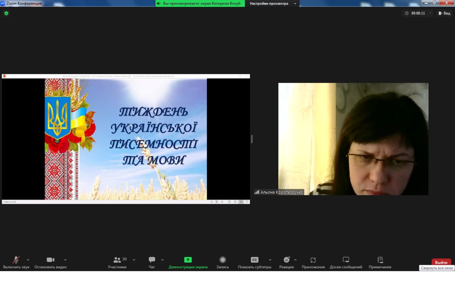The image size is (455, 285).
Task: Open Доски сообщений whiteboards
Action: tap(346, 262)
